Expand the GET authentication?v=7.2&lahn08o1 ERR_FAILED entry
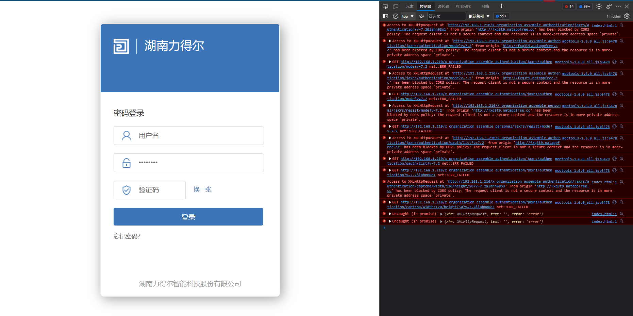The image size is (633, 316). point(390,170)
